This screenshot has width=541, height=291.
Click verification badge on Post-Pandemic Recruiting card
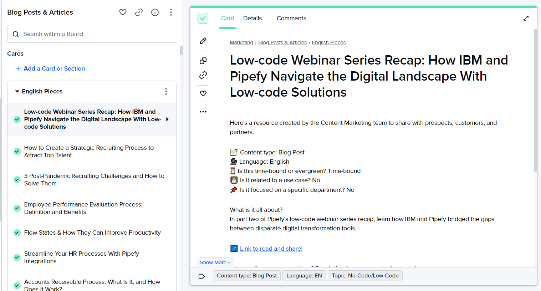(x=17, y=180)
